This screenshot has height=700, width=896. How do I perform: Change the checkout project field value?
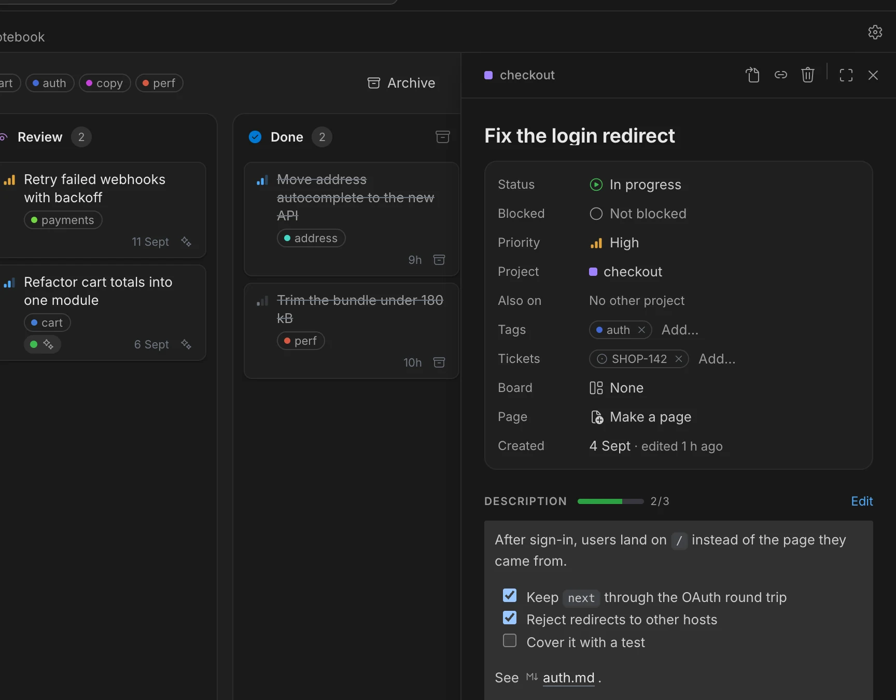(626, 272)
